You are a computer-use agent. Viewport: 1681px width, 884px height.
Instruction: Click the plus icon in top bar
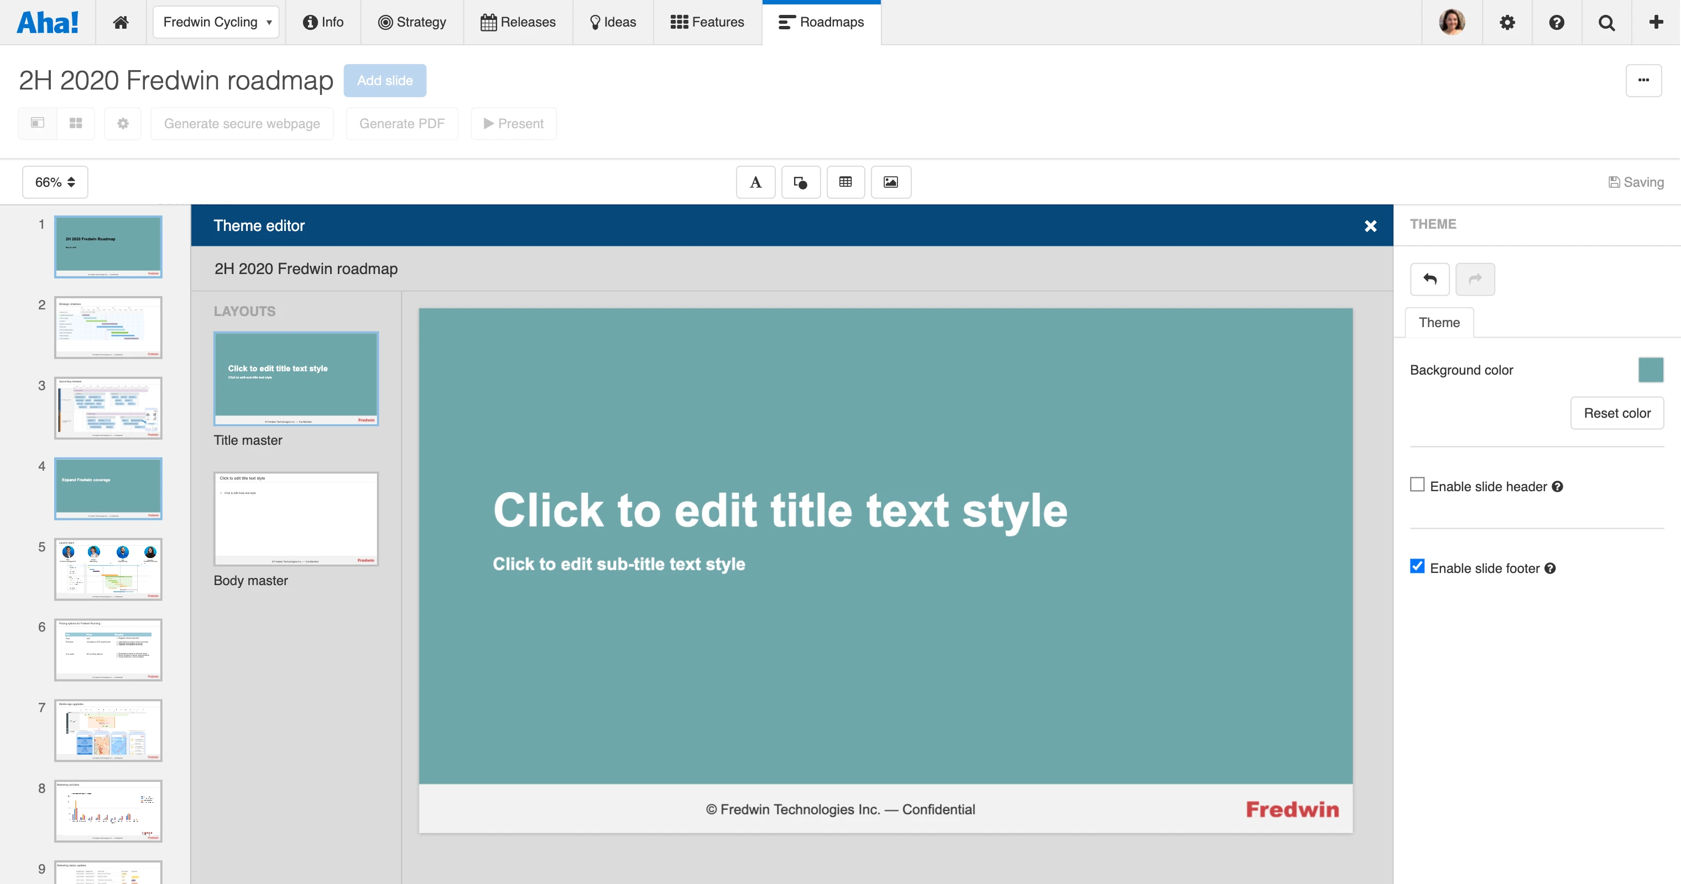point(1656,22)
